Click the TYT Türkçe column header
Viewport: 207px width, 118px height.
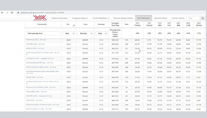click(x=137, y=24)
